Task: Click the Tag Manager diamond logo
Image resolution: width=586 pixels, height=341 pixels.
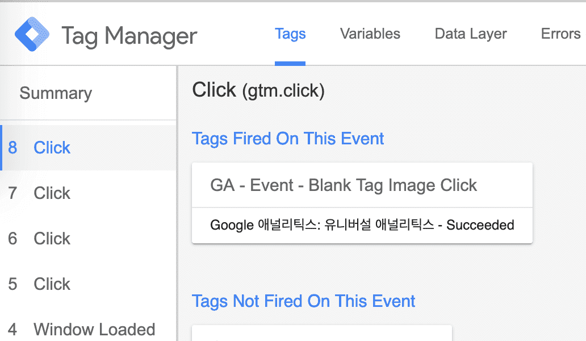Action: point(33,35)
